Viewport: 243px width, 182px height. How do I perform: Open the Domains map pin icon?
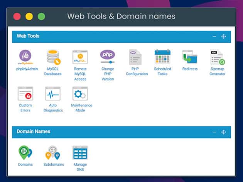(25, 153)
